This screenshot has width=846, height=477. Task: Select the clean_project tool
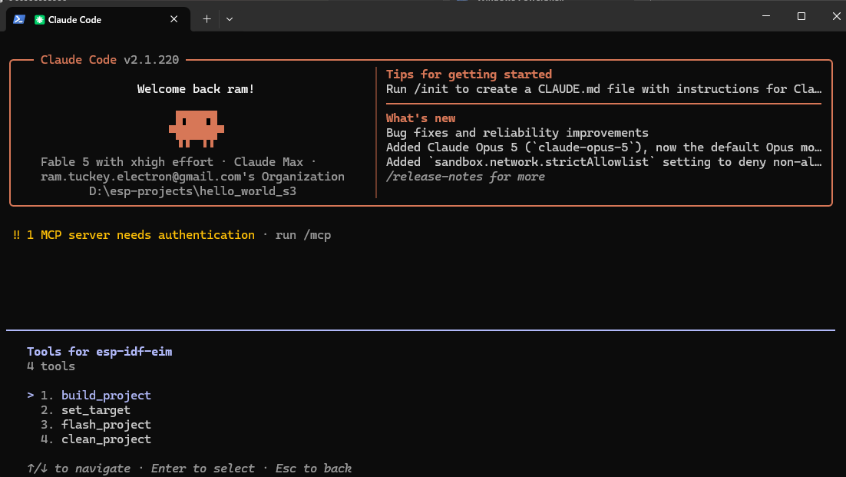click(x=106, y=439)
